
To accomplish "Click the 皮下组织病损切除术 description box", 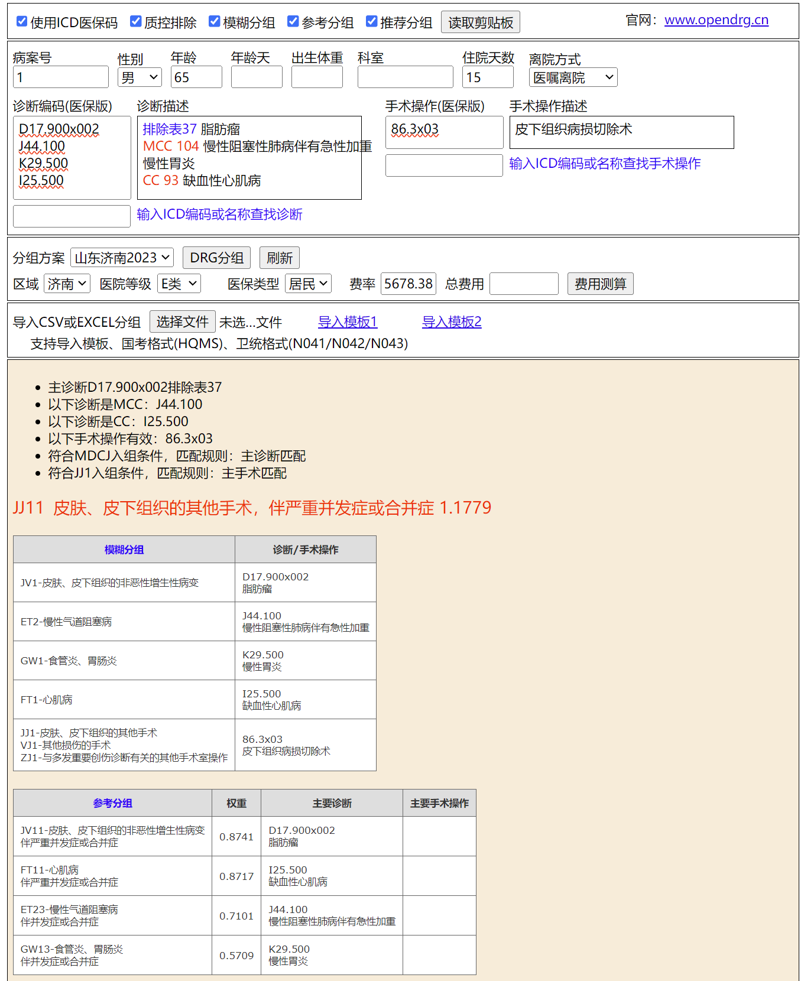I will point(622,132).
